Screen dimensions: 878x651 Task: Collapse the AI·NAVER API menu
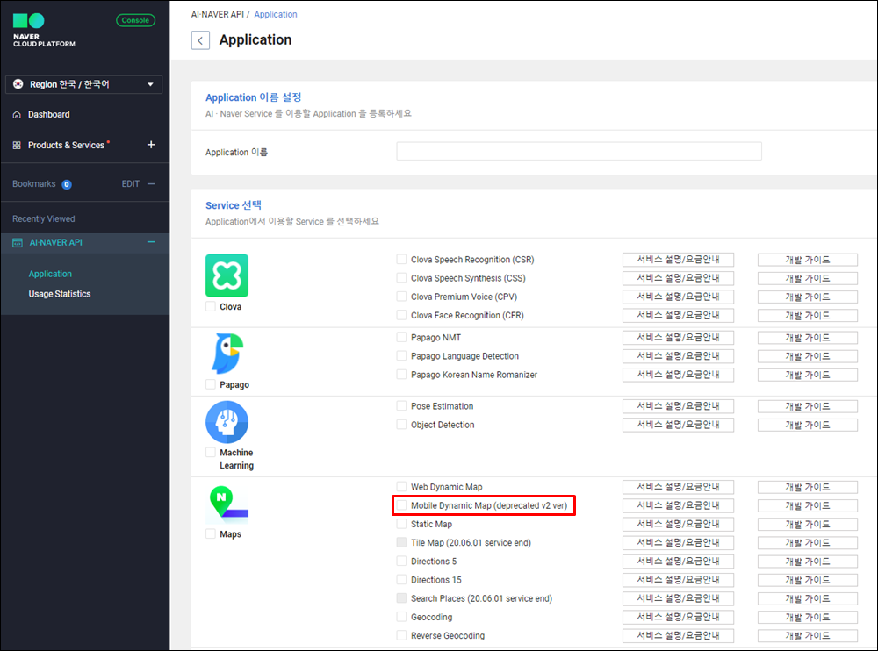151,242
